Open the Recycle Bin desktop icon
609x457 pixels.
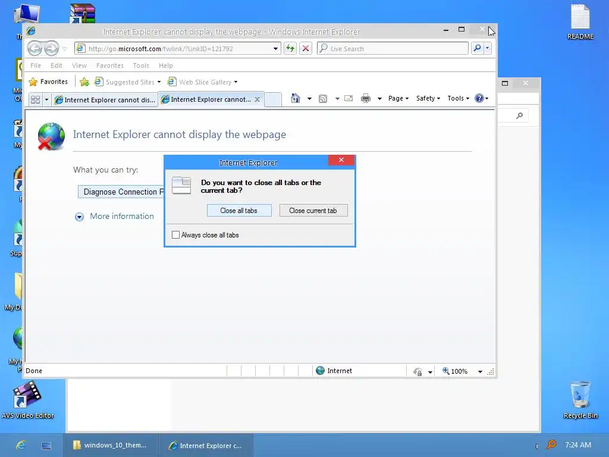tap(580, 400)
